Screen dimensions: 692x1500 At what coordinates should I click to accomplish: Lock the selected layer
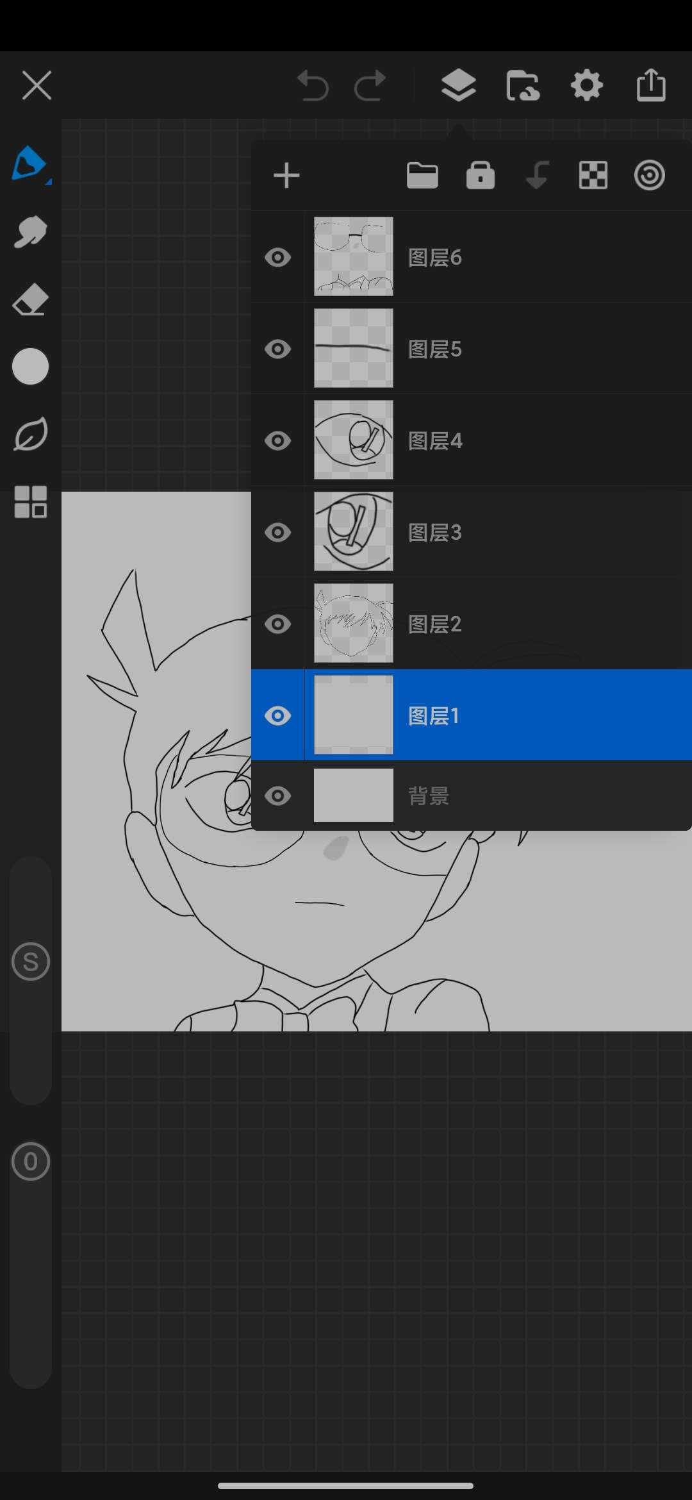coord(481,176)
